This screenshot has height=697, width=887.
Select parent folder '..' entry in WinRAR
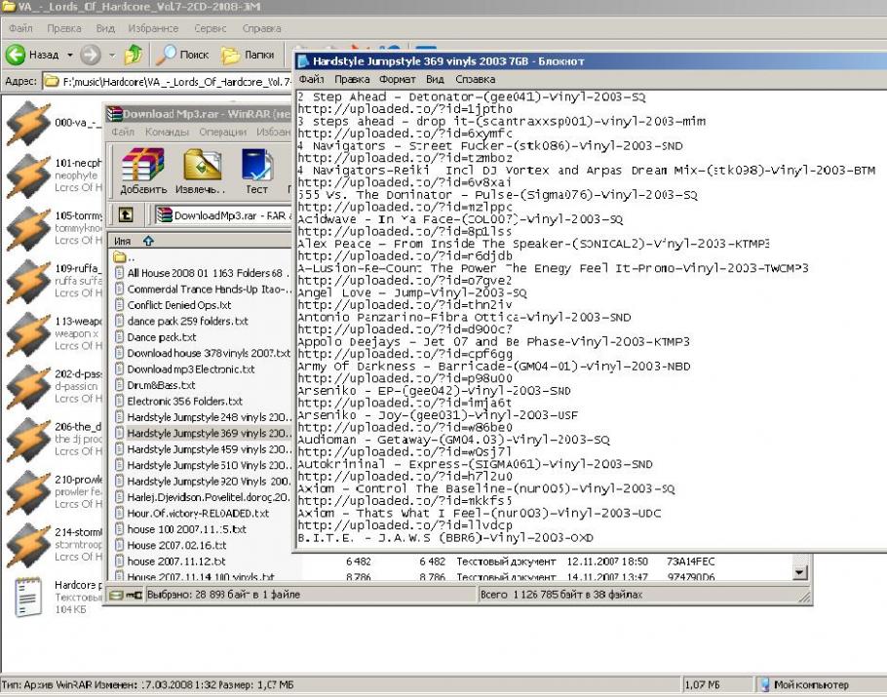click(x=124, y=257)
